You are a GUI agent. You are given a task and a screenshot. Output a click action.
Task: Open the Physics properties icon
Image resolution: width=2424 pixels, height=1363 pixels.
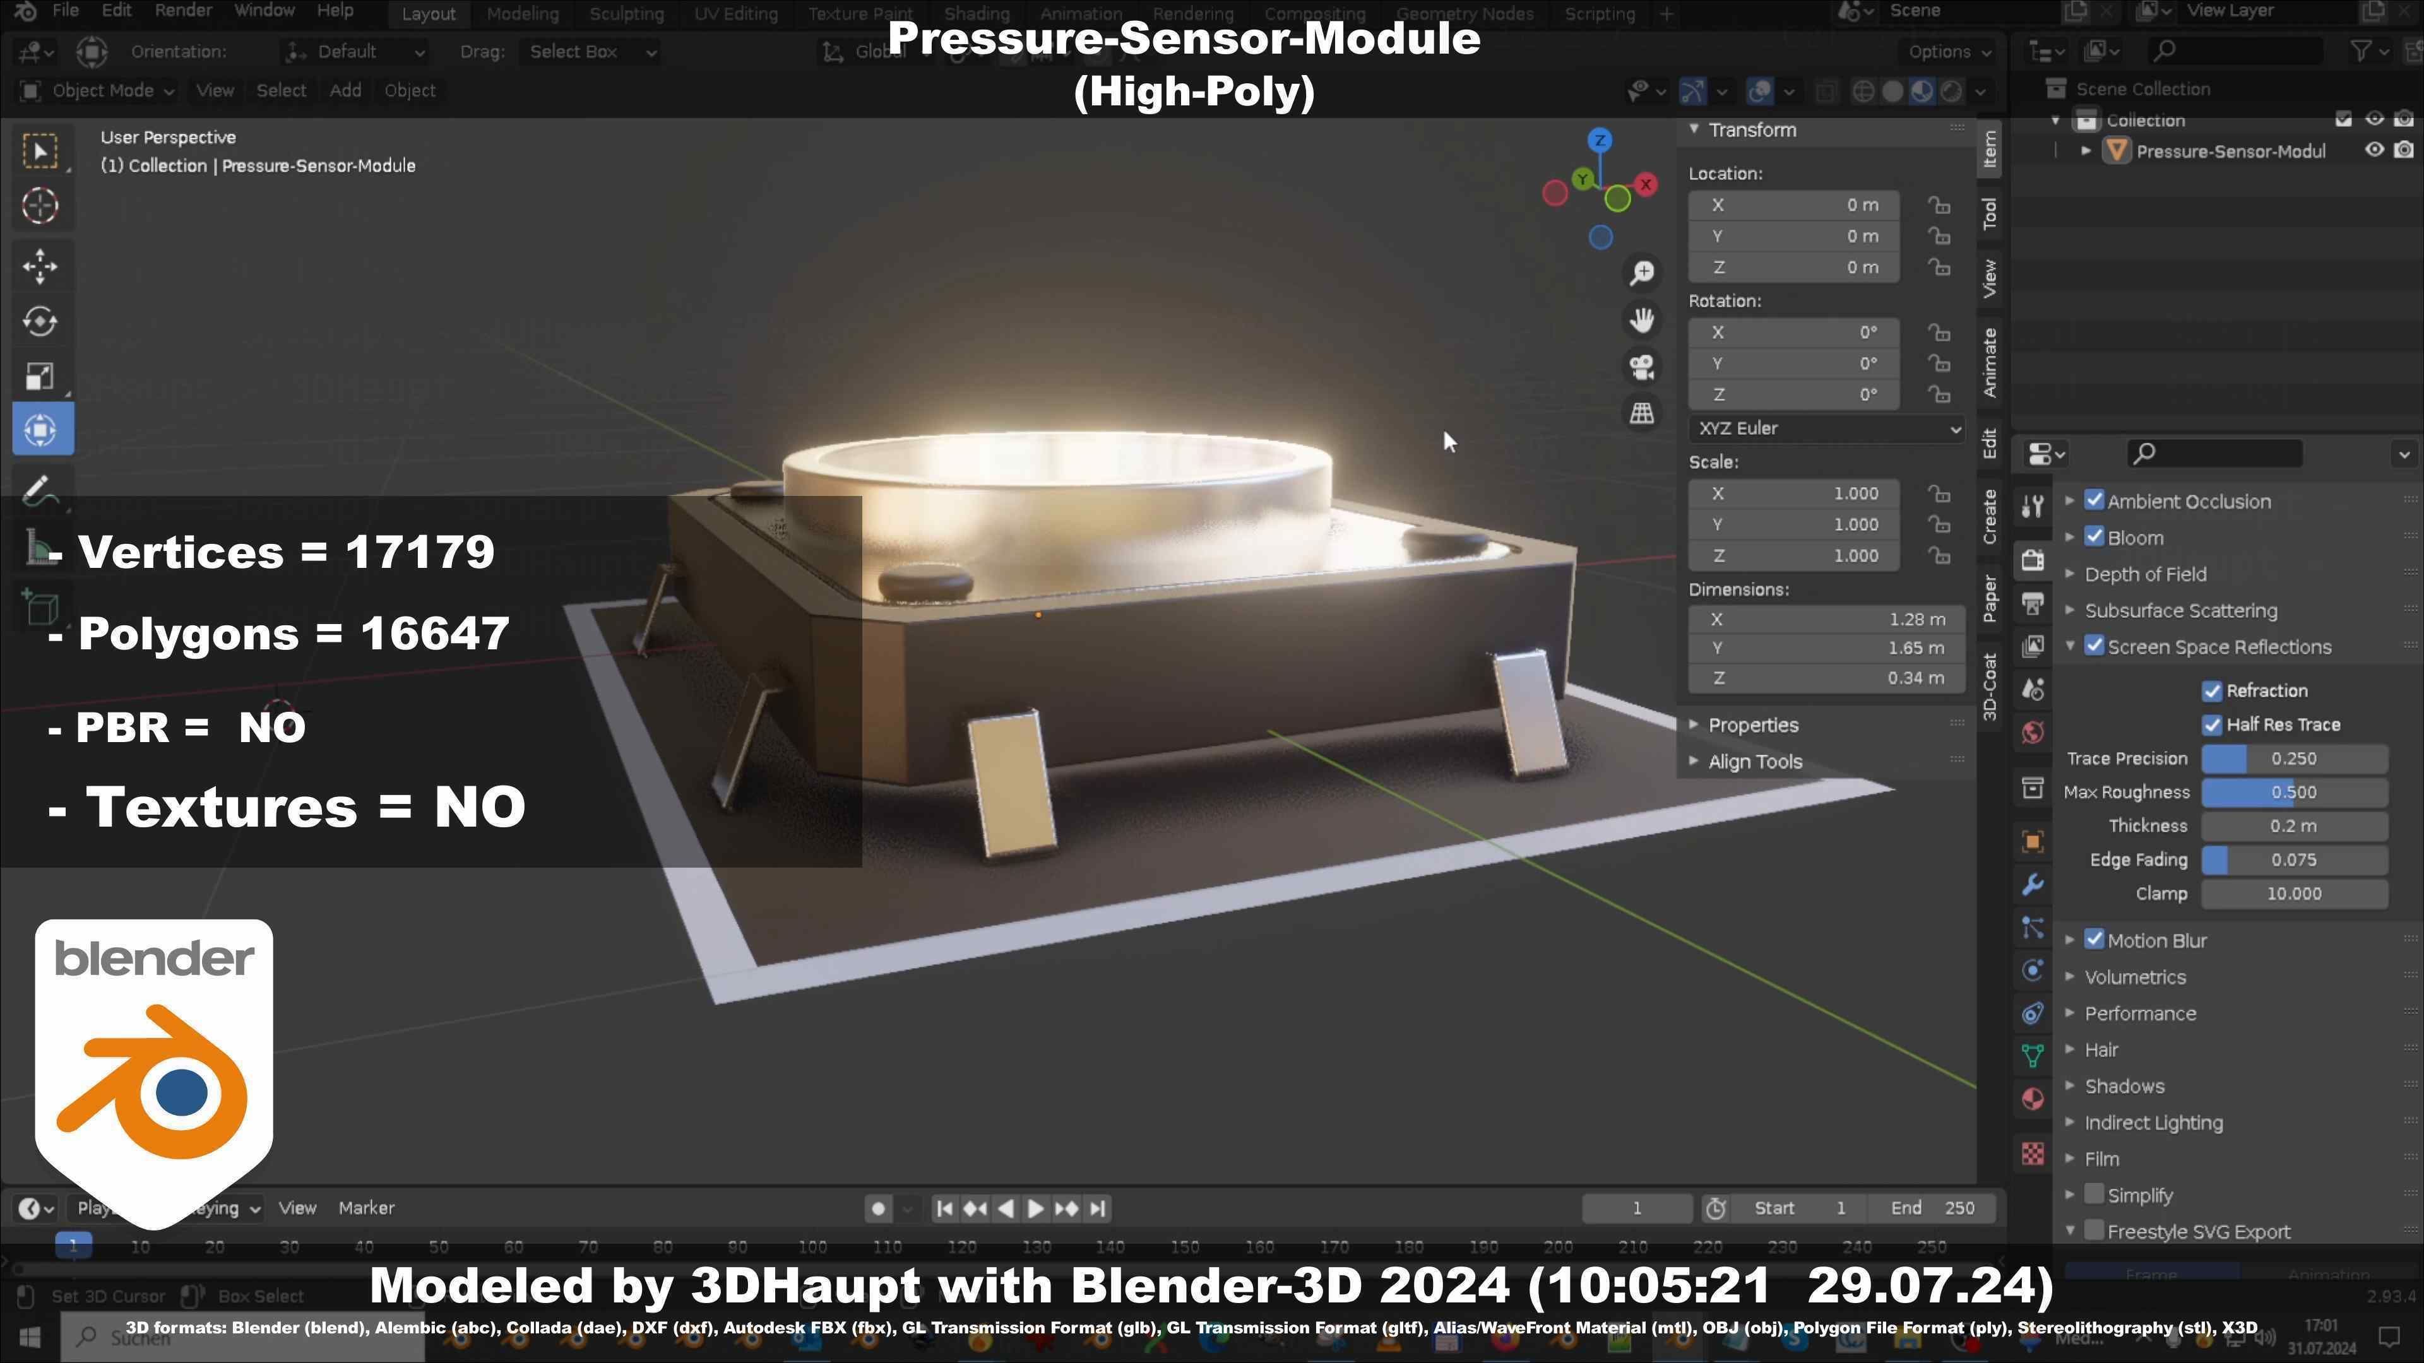(x=2033, y=971)
